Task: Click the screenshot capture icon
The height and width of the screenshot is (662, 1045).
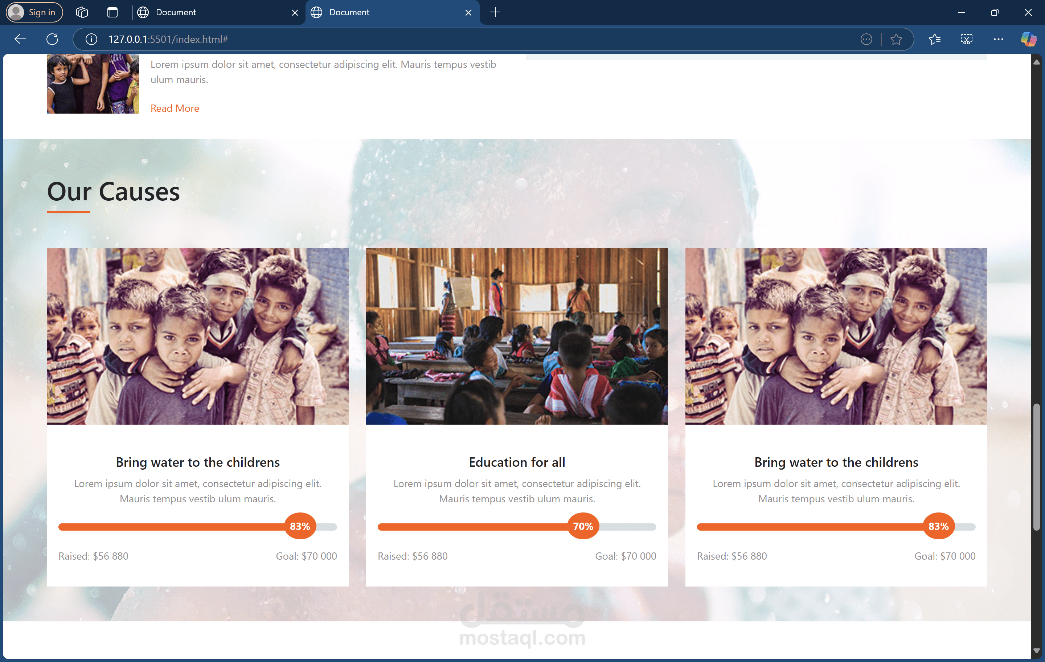Action: pyautogui.click(x=967, y=39)
